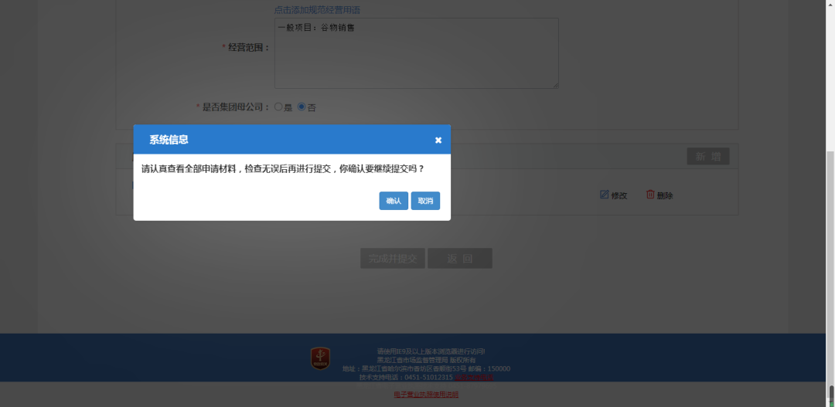Open the 电子营业执照使用说明 link
This screenshot has height=407, width=835.
coord(426,394)
